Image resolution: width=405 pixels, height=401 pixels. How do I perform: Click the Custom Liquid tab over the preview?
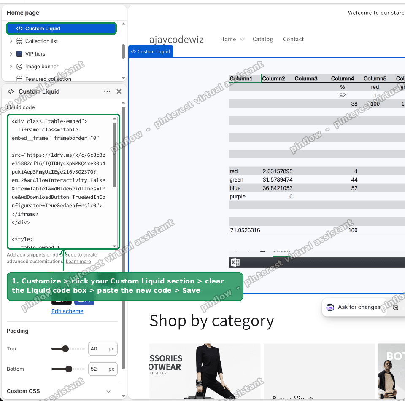(x=151, y=51)
